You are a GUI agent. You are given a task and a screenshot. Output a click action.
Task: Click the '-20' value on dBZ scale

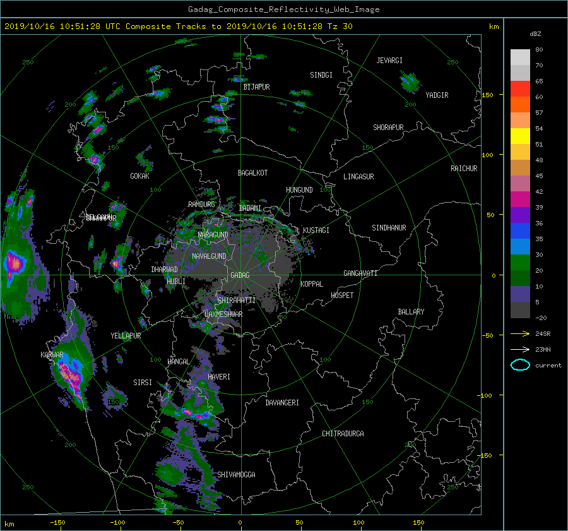click(541, 318)
